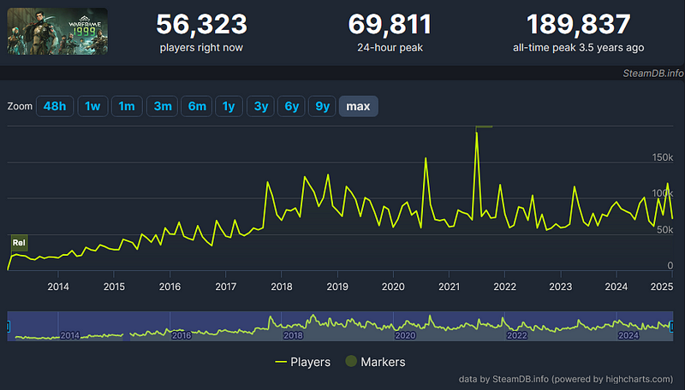Select the max zoom range

click(358, 106)
